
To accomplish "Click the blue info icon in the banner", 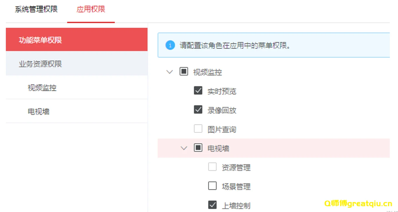I will click(x=170, y=45).
